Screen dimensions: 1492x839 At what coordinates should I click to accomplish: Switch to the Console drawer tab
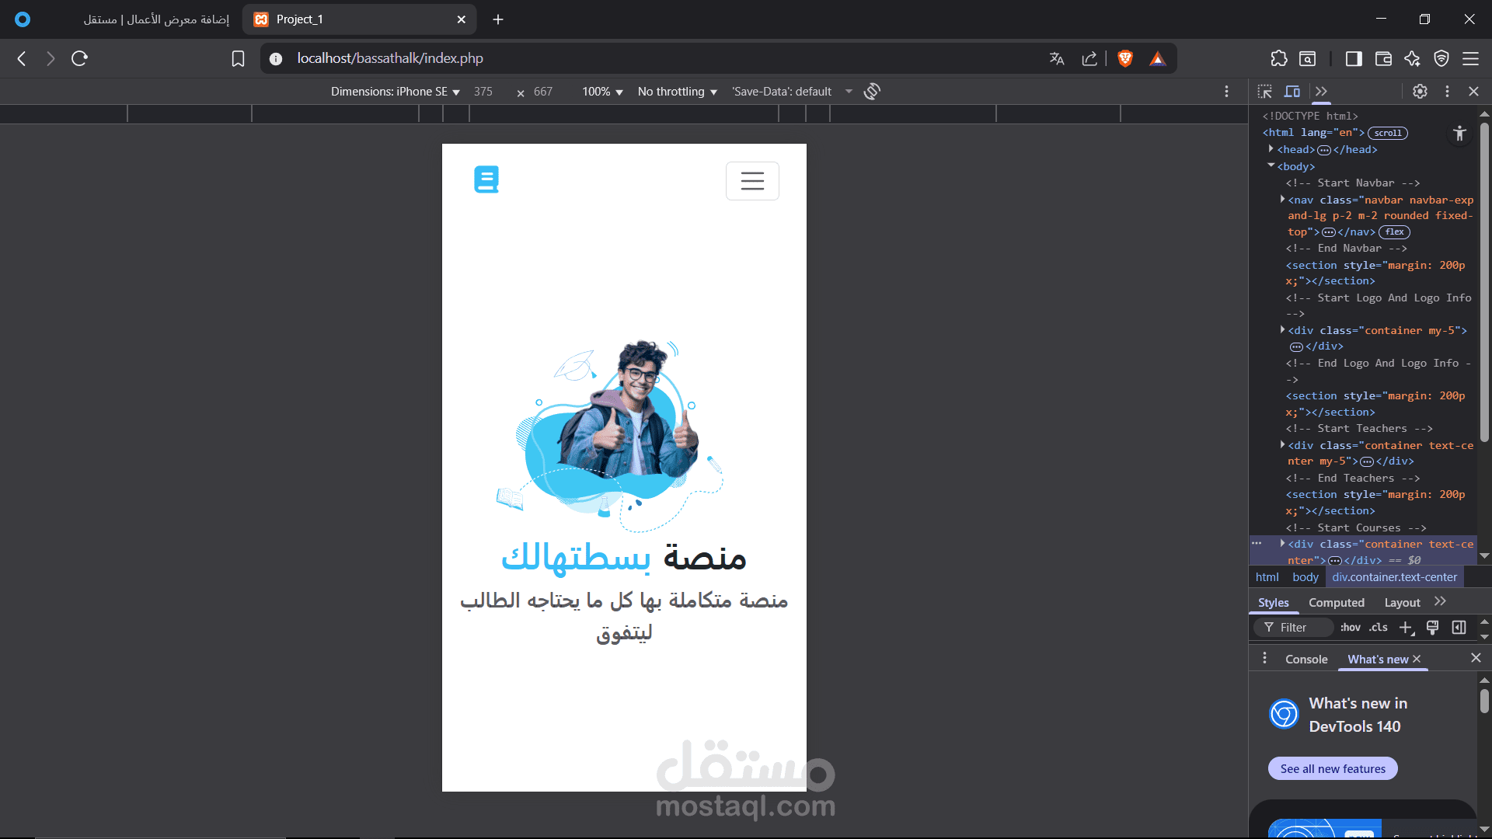1306,660
